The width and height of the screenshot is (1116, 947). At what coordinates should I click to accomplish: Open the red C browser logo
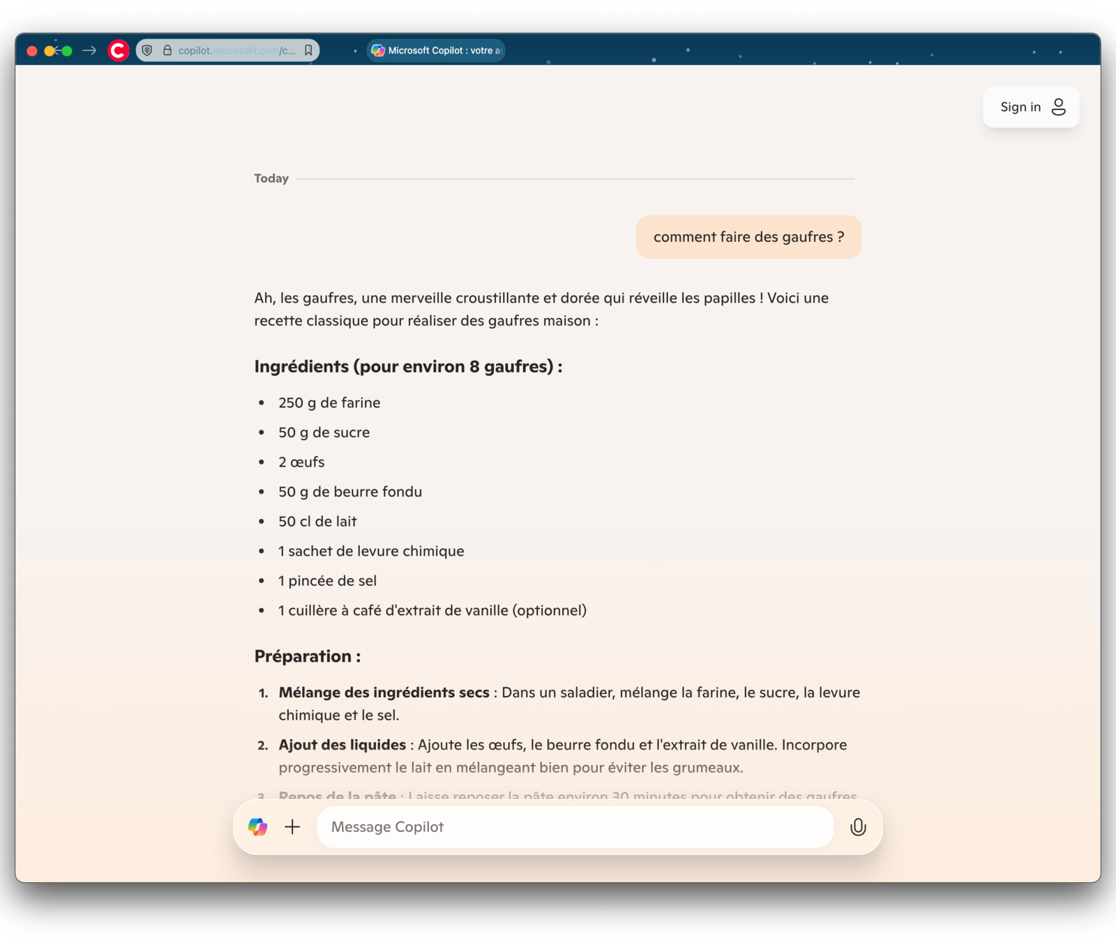click(x=117, y=50)
